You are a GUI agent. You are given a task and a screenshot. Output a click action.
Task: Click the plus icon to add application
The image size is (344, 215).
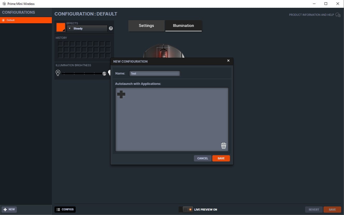[x=121, y=94]
